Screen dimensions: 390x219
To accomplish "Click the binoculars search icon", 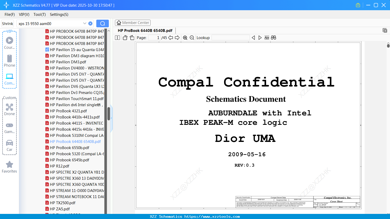I will pos(273,38).
